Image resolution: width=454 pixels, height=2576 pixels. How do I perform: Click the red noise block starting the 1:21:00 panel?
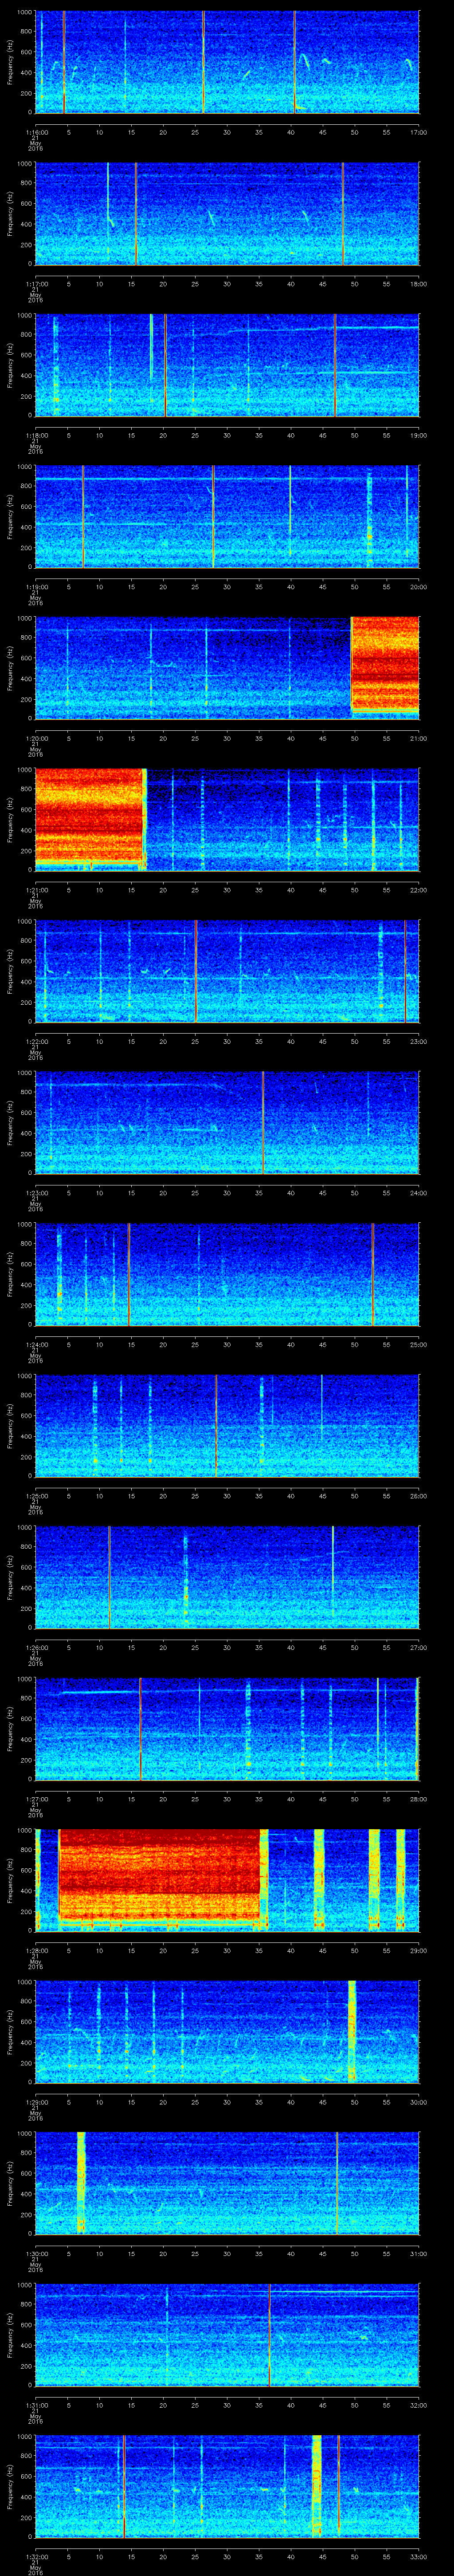pyautogui.click(x=90, y=817)
